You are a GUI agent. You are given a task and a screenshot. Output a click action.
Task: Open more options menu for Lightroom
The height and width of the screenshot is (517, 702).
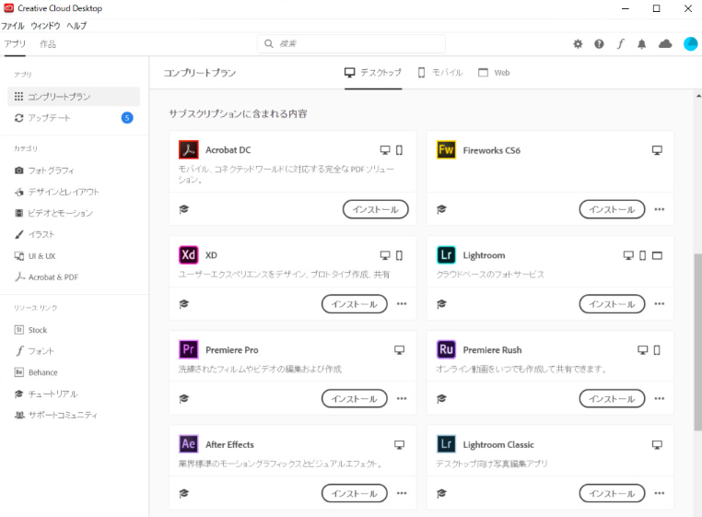click(x=660, y=304)
